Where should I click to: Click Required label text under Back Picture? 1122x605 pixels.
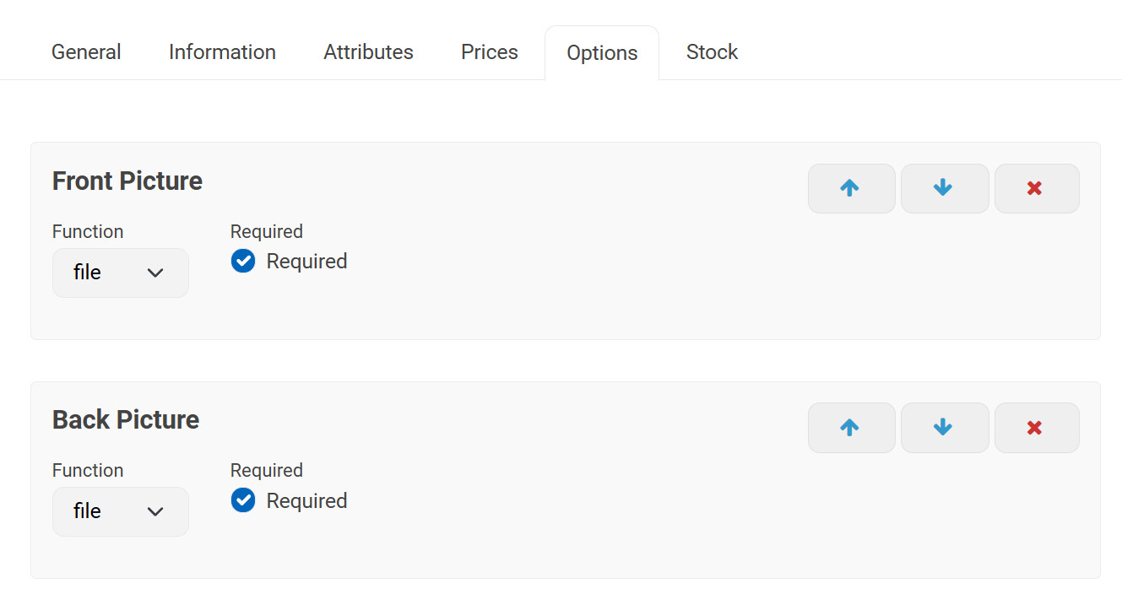306,500
